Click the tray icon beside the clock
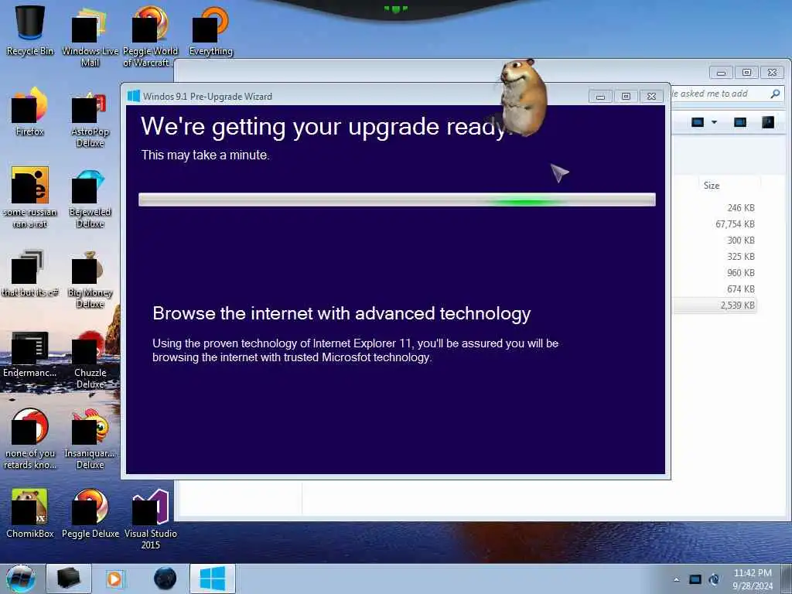 pos(714,579)
